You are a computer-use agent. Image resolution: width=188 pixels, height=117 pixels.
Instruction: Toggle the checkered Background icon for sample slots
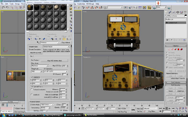pos(71,13)
